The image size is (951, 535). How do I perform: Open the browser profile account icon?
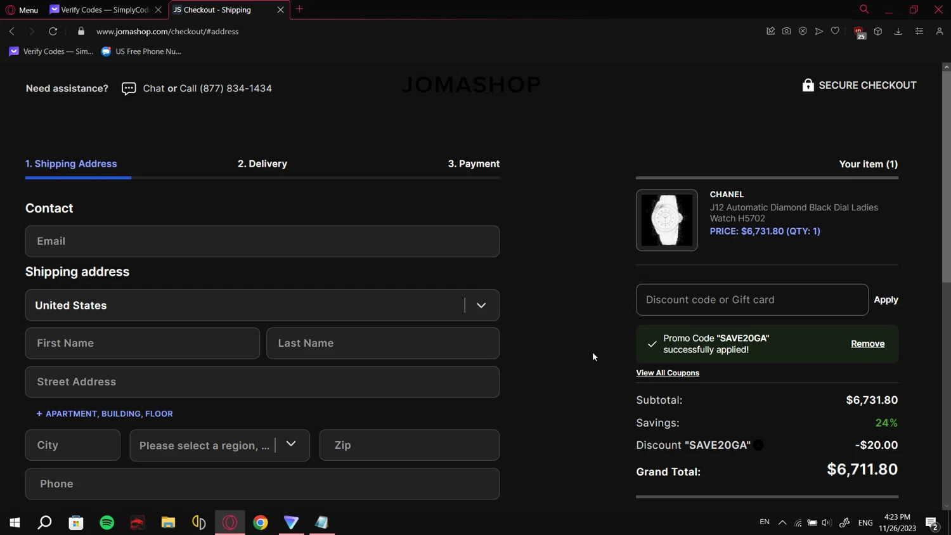click(940, 31)
